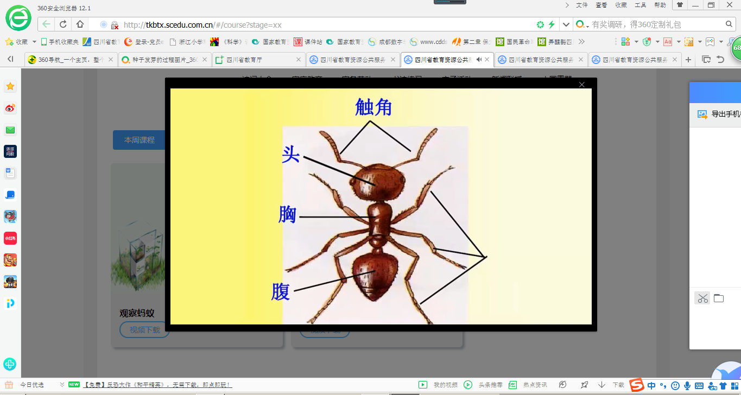Click the green shield payment icon
741x395 pixels.
point(647,41)
